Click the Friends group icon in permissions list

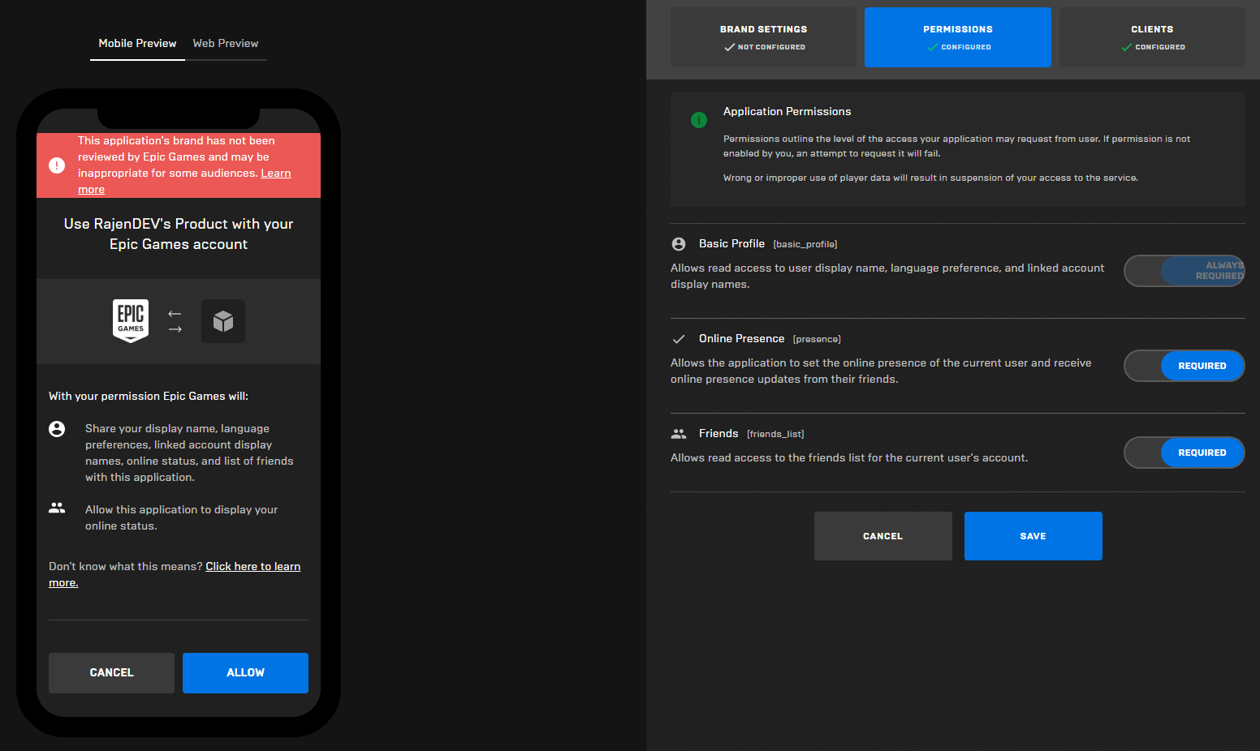tap(679, 434)
